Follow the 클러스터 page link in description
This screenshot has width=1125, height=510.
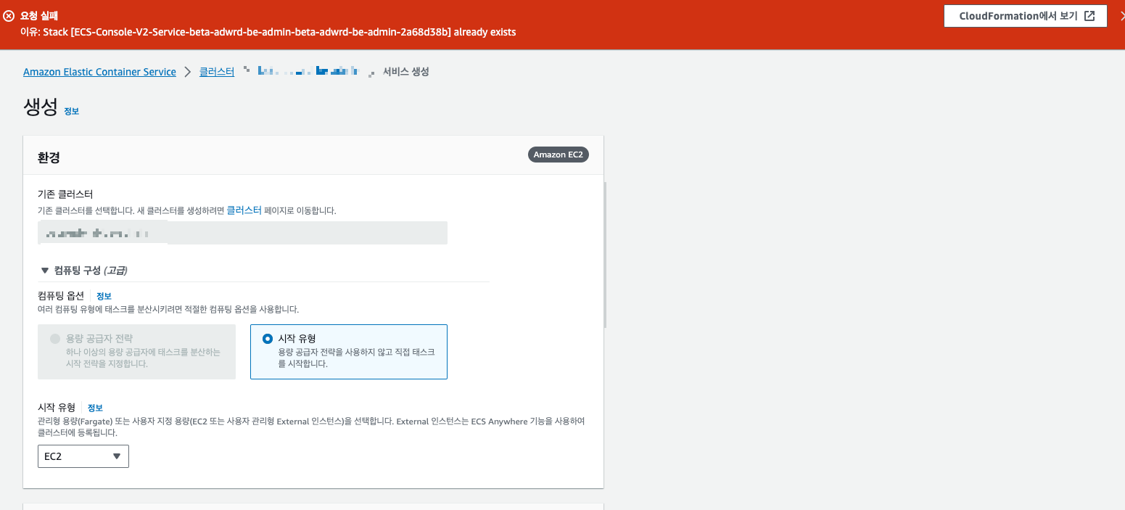pos(244,210)
